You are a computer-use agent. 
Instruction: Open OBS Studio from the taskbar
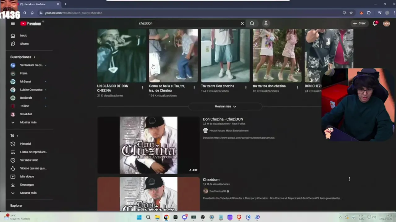(203, 217)
